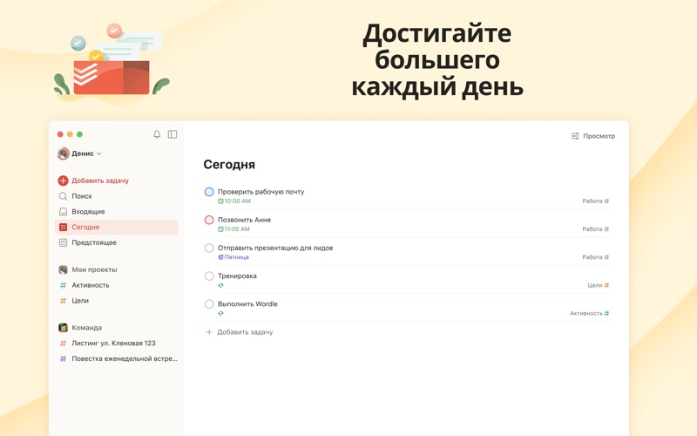Open the notifications bell
Viewport: 697px width, 436px height.
pos(157,134)
